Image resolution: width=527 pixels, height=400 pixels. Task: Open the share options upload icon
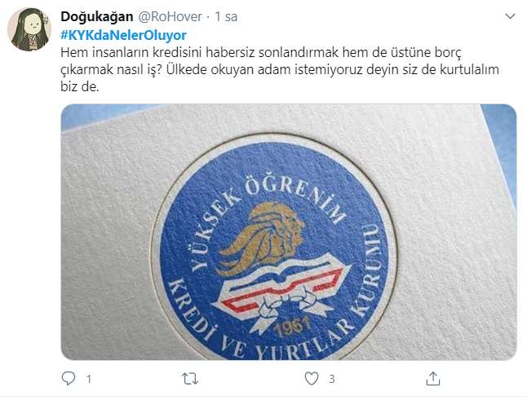[433, 378]
